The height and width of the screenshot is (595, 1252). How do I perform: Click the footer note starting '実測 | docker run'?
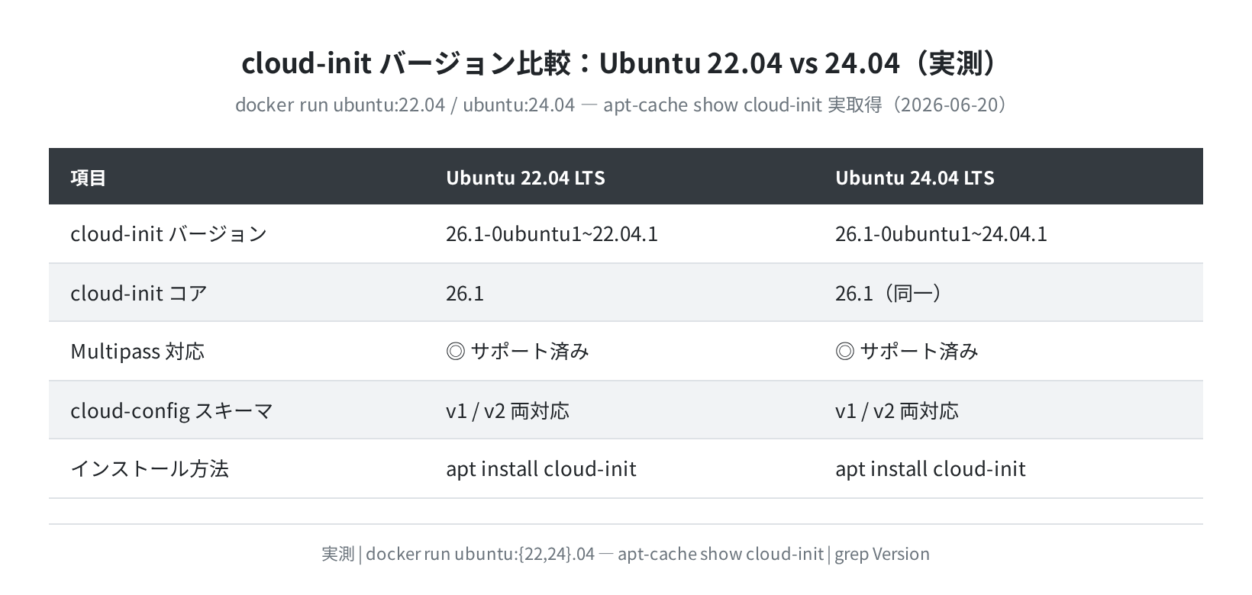pos(626,554)
